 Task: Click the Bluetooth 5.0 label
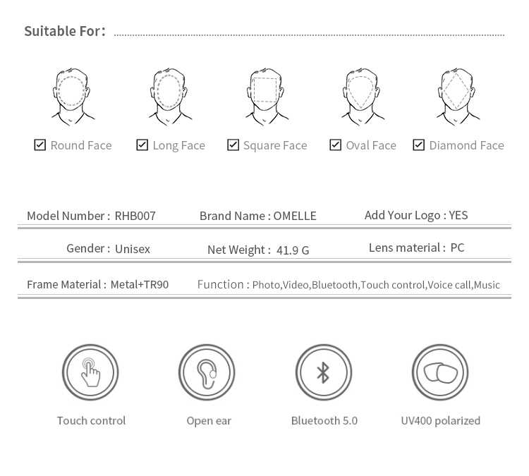click(x=324, y=420)
